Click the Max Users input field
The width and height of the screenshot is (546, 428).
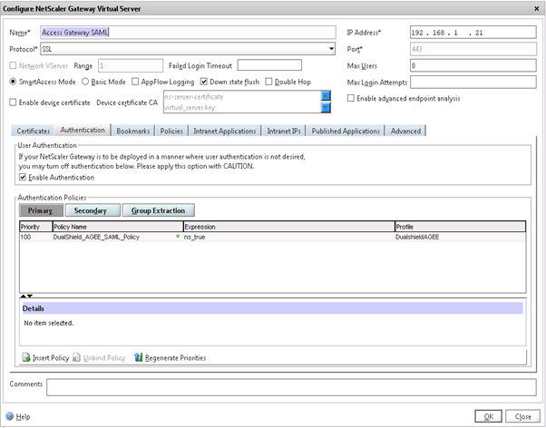point(470,66)
